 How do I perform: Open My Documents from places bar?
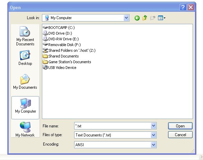pos(25,82)
